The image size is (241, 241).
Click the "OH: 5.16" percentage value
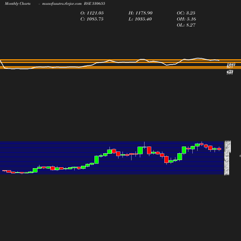click(x=187, y=19)
